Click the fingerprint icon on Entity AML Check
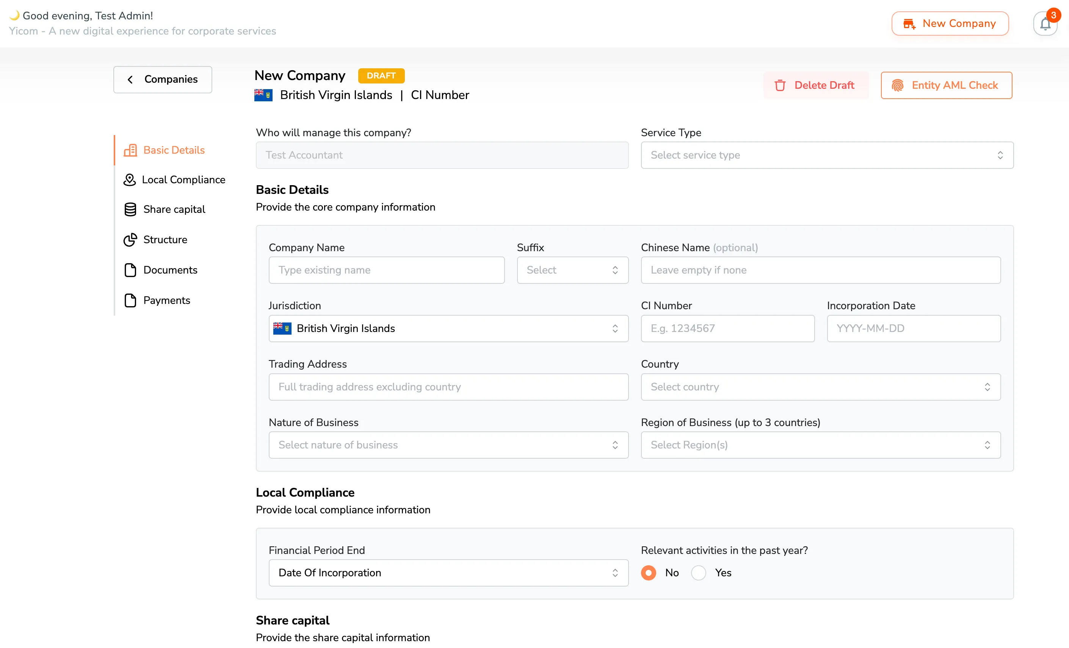 pyautogui.click(x=897, y=86)
